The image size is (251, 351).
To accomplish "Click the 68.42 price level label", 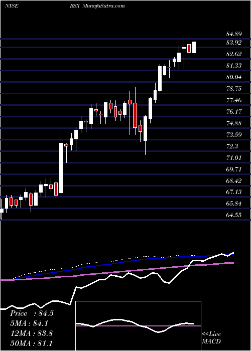I will coord(234,181).
